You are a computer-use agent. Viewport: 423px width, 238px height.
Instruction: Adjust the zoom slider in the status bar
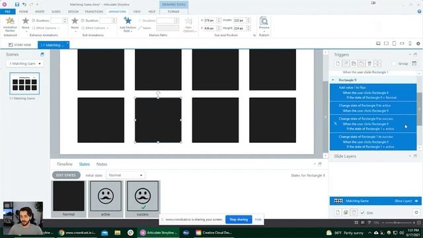[x=395, y=223]
